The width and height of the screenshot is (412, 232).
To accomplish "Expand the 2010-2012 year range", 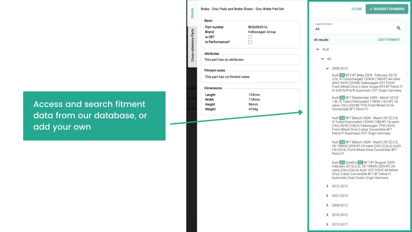I will point(327,215).
